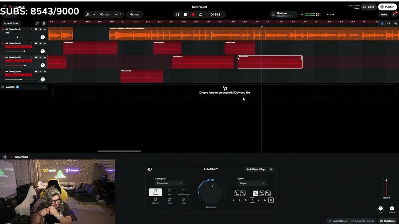Toggle AutoPitch on/off switch
This screenshot has height=224, width=399.
(x=150, y=169)
